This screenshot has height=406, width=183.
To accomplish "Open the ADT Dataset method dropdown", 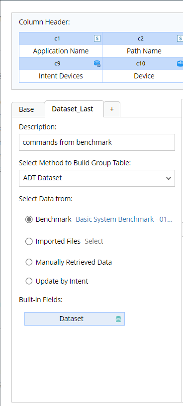I will click(97, 178).
